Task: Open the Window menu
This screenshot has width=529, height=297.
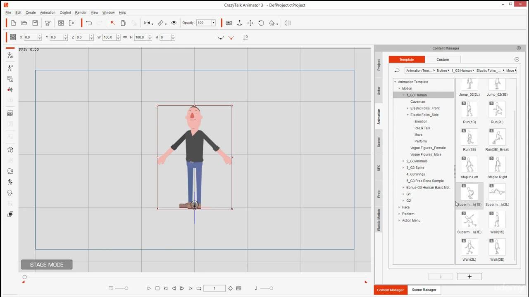Action: click(x=108, y=12)
